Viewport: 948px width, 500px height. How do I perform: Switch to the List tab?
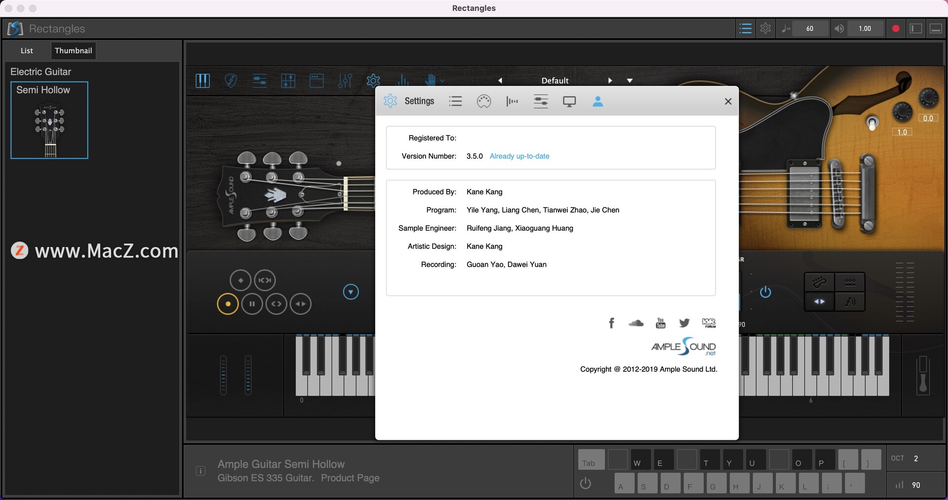[x=27, y=50]
